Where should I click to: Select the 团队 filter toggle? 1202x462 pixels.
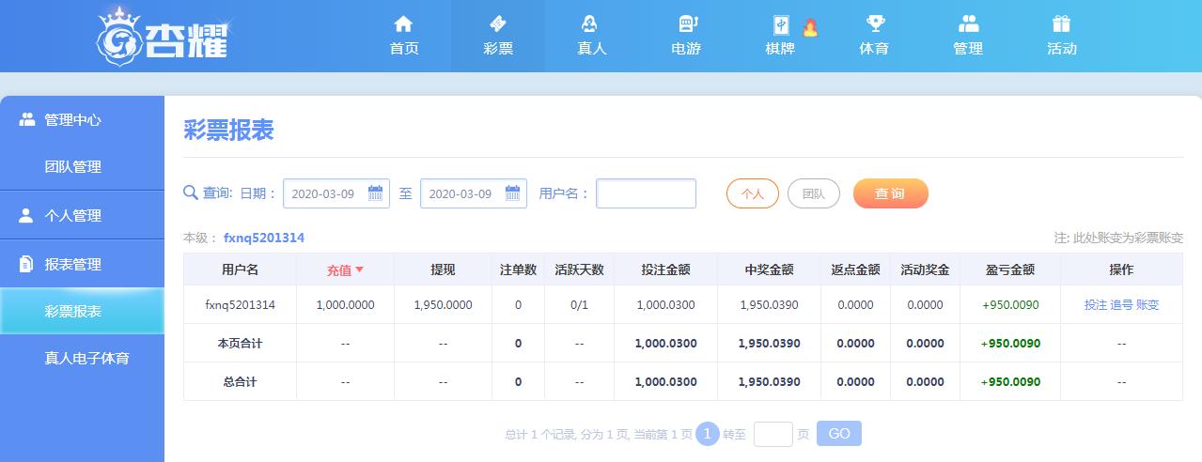[814, 193]
